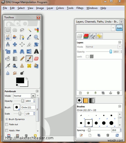Switch to the Patterns tab

click(x=86, y=100)
